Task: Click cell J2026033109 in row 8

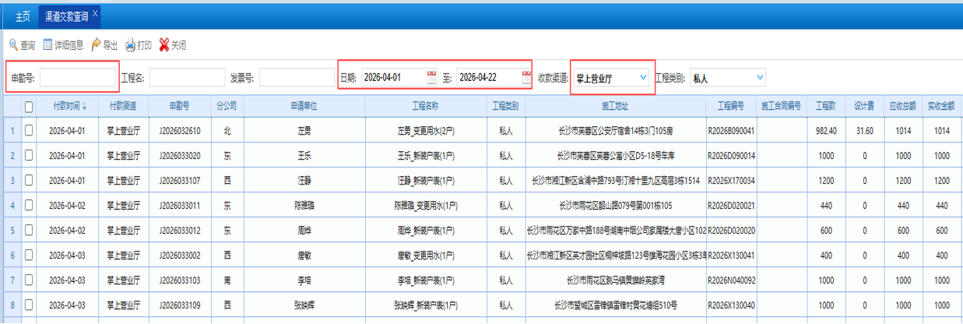Action: tap(180, 305)
